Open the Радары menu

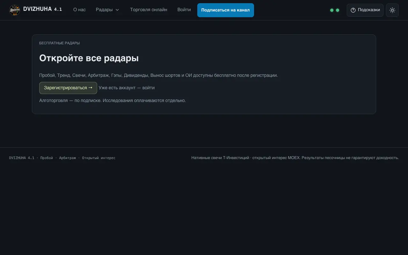coord(107,10)
